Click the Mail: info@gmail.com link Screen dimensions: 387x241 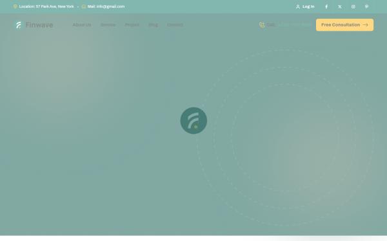click(106, 6)
